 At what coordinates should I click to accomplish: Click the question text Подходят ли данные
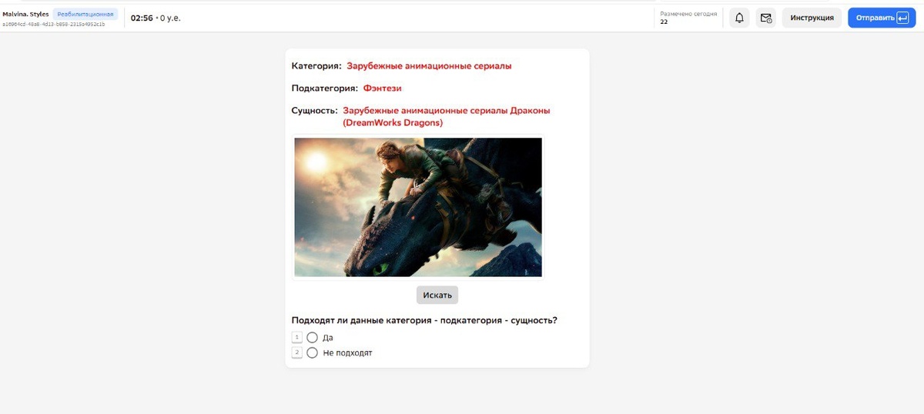click(424, 320)
